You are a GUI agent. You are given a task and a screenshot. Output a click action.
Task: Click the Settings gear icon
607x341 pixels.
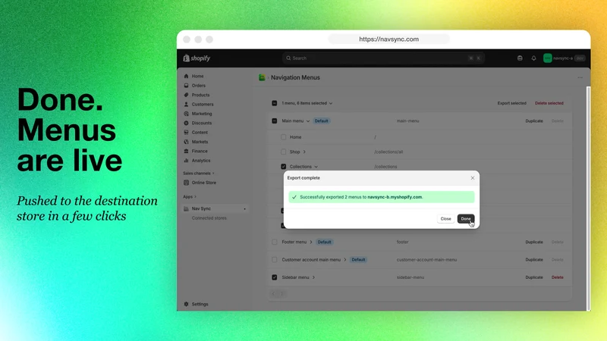click(186, 305)
